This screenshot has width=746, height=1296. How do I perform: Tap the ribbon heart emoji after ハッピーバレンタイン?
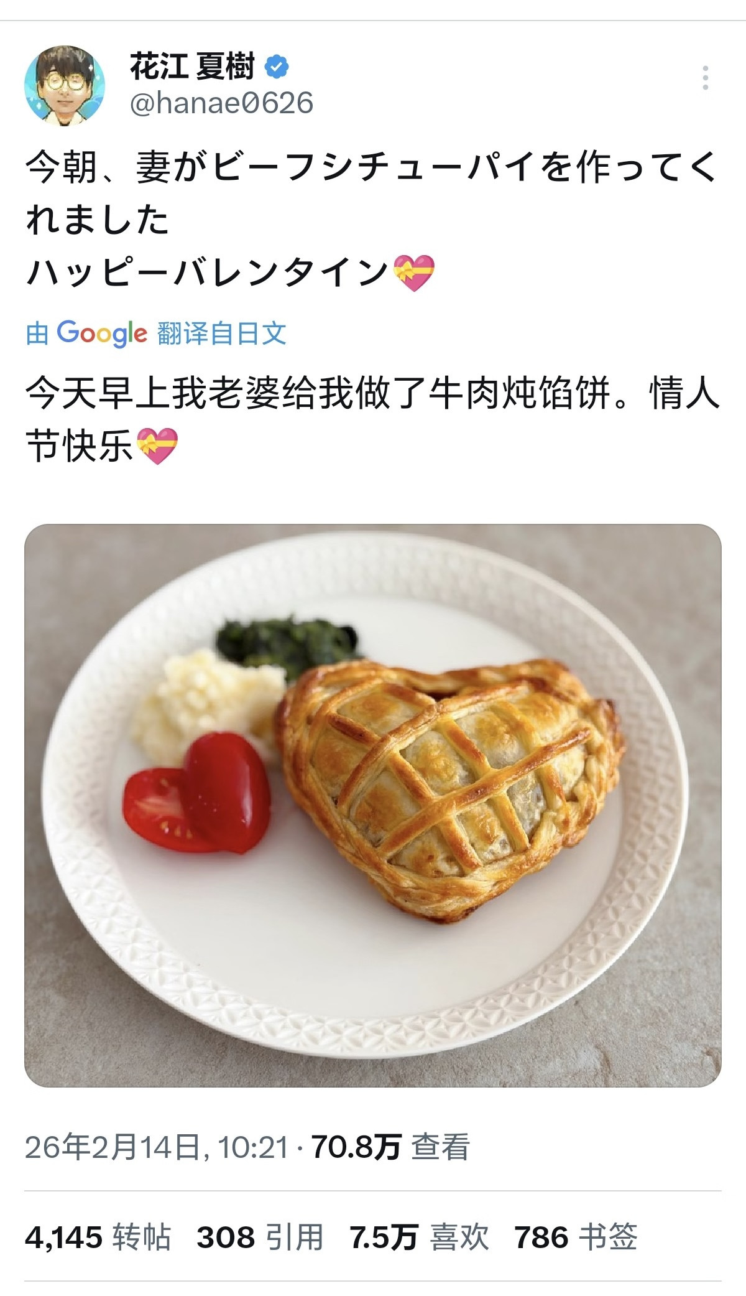[x=415, y=273]
